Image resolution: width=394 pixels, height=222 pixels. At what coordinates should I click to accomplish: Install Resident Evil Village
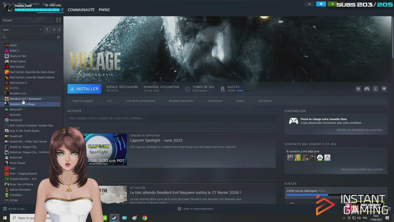click(84, 89)
